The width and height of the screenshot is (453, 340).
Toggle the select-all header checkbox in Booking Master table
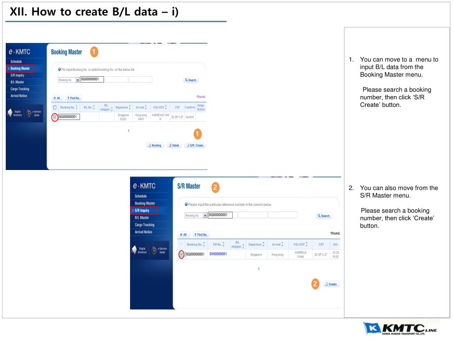(55, 108)
